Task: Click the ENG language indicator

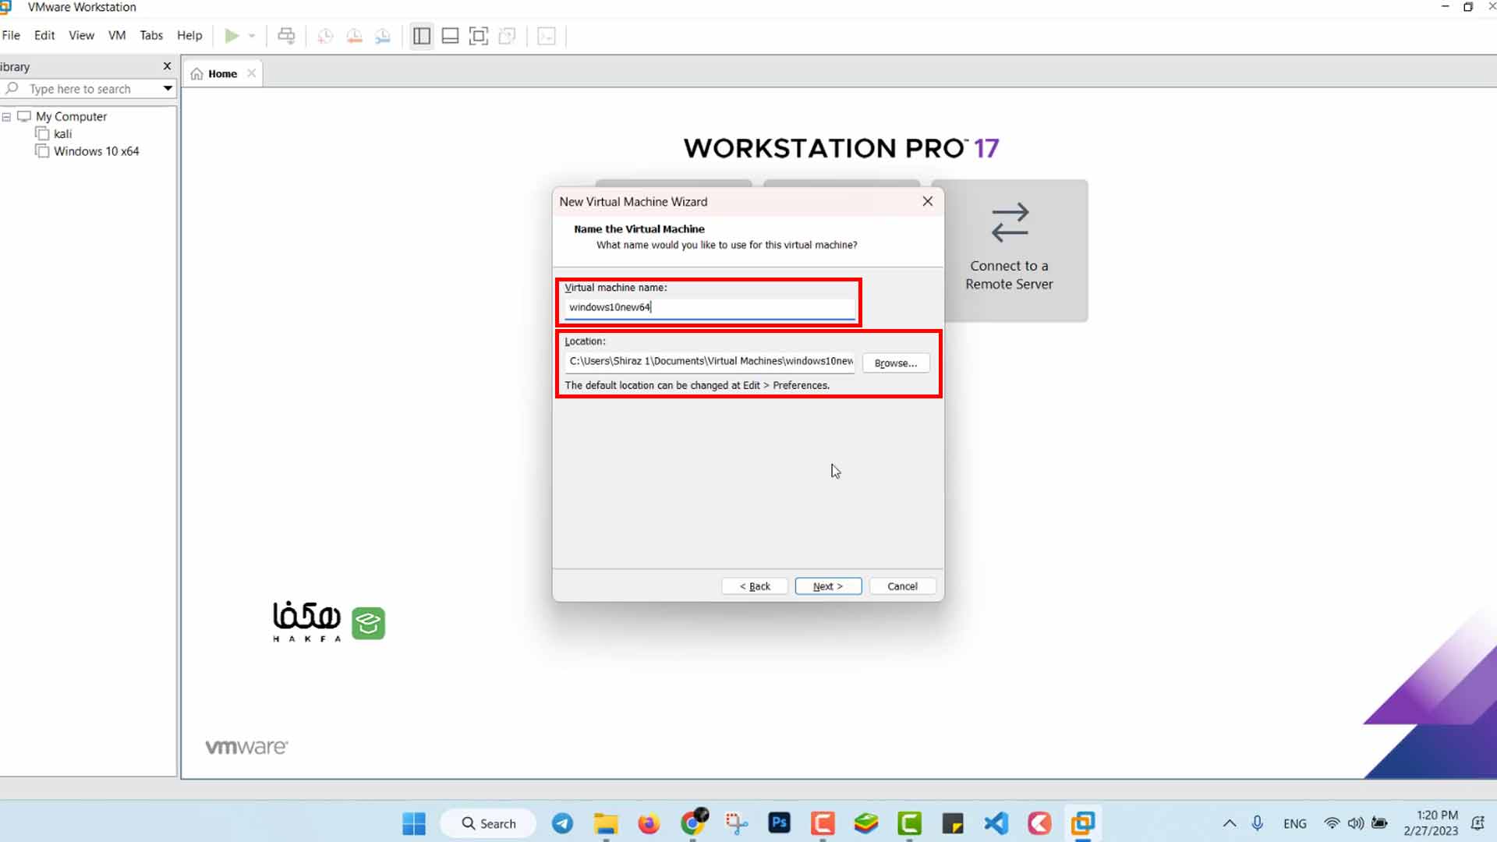Action: click(x=1295, y=824)
